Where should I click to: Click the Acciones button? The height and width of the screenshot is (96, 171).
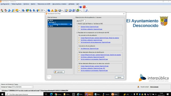[59, 72]
